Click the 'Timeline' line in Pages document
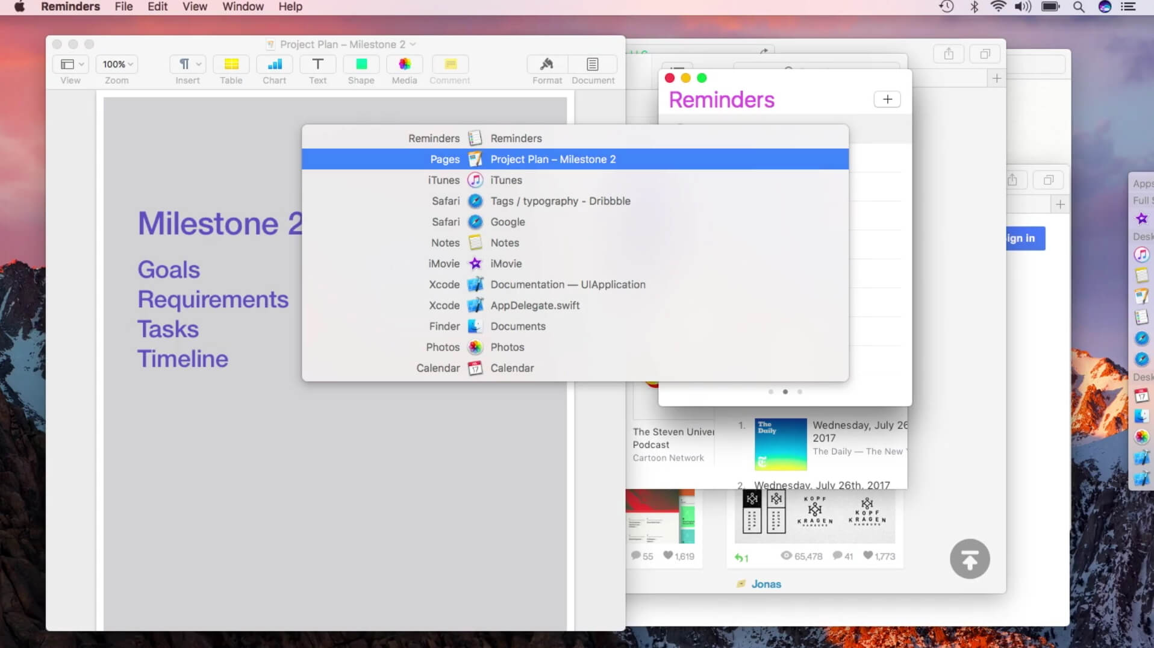Viewport: 1154px width, 648px height. [183, 359]
